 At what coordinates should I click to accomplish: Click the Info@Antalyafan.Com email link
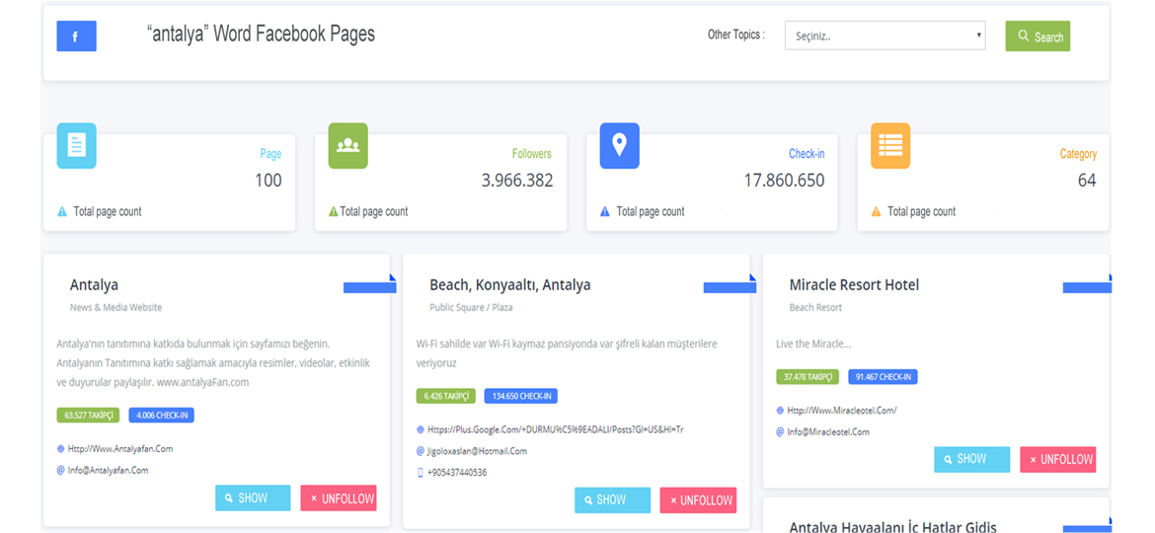coord(109,470)
